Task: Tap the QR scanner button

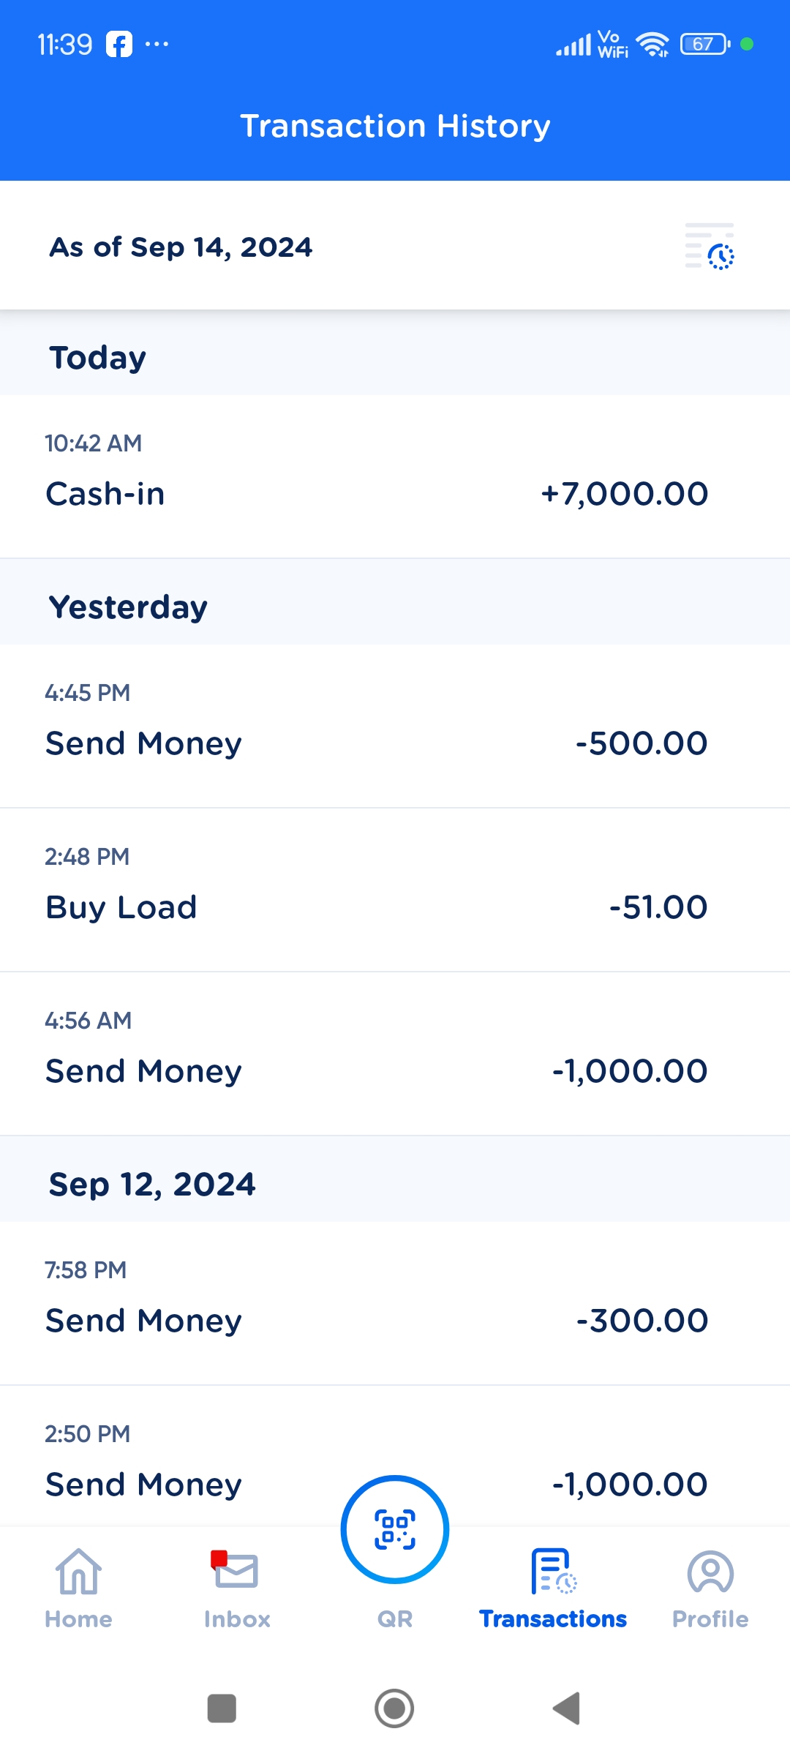Action: click(395, 1530)
